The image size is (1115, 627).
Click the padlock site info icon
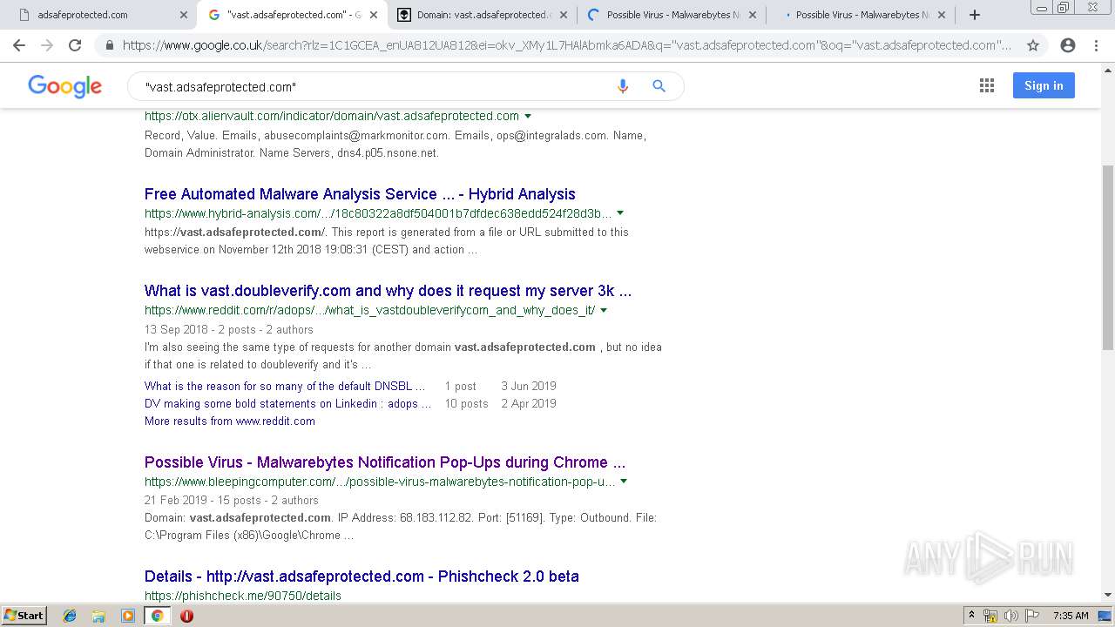[x=109, y=45]
